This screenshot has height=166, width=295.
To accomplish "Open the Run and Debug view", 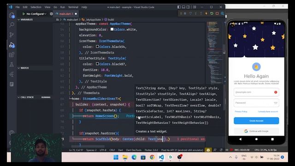I will pos(12,45).
